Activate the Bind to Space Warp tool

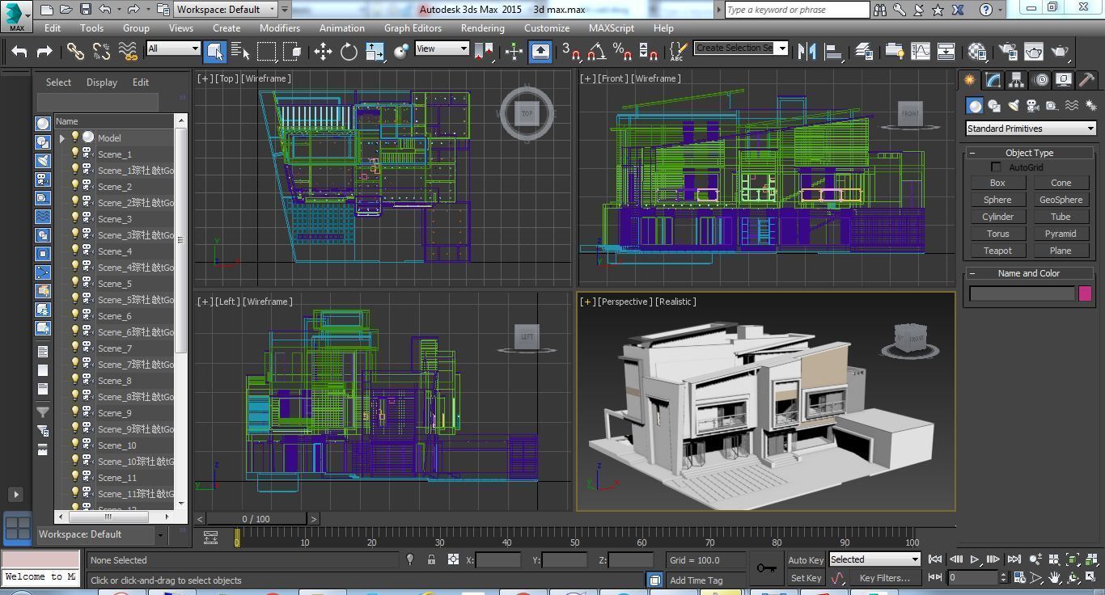(128, 52)
